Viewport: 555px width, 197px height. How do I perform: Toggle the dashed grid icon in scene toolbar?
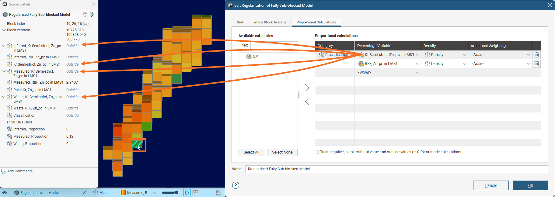[x=195, y=193]
